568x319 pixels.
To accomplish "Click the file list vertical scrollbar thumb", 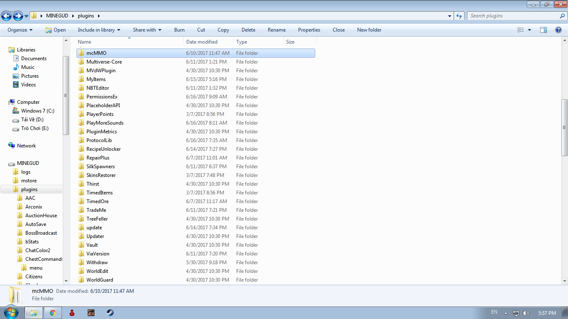I will click(x=564, y=128).
